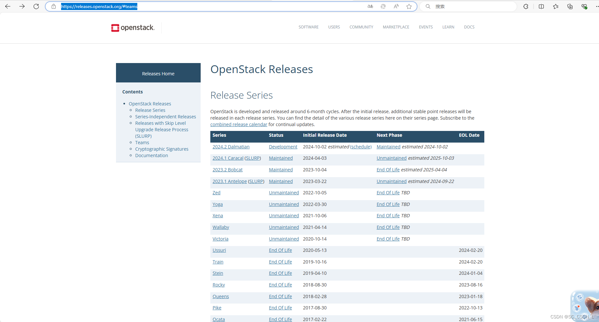
Task: Open the favorites list icon
Action: click(x=556, y=6)
